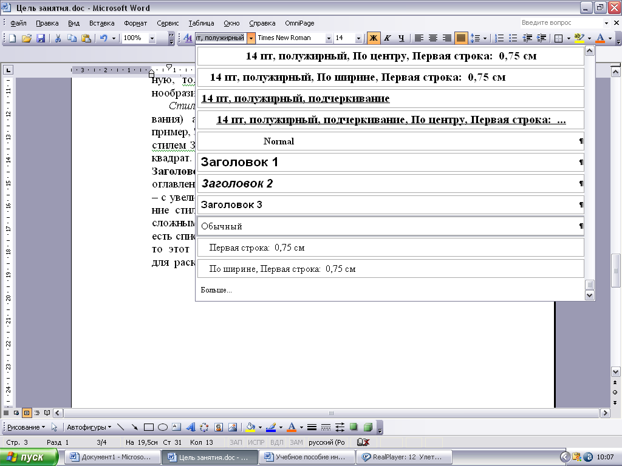Image resolution: width=622 pixels, height=466 pixels.
Task: Insert diagram or organization chart
Action: coord(204,427)
